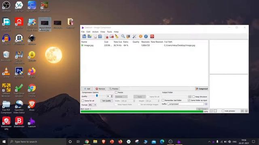The height and width of the screenshot is (145, 259).
Task: Click the output folder browse button
Action: coord(190,97)
